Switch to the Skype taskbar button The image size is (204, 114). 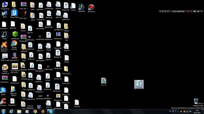pos(51,111)
